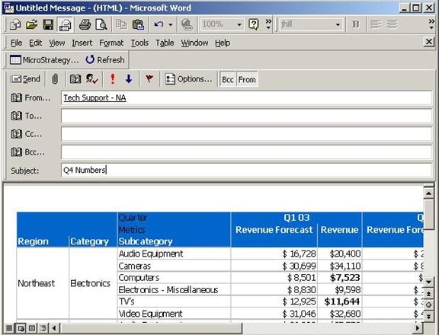Toggle the From field button

[247, 79]
